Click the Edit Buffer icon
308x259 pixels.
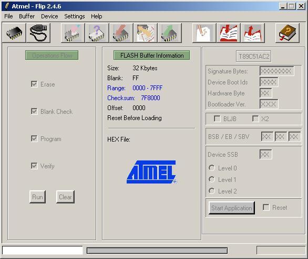pos(204,33)
